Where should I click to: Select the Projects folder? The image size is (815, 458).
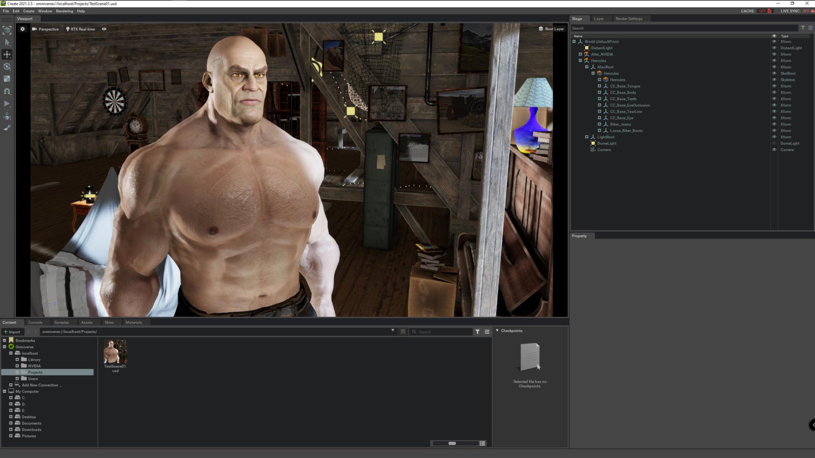click(48, 372)
